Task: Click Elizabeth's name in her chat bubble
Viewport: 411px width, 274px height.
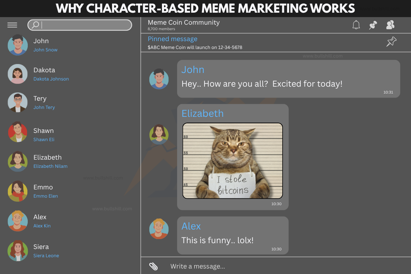Action: click(203, 113)
